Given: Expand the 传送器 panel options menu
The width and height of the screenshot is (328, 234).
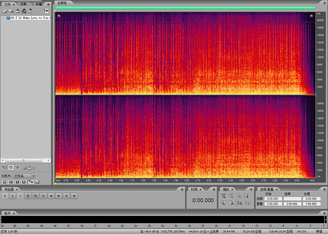Looking at the screenshot, I should click(x=182, y=189).
